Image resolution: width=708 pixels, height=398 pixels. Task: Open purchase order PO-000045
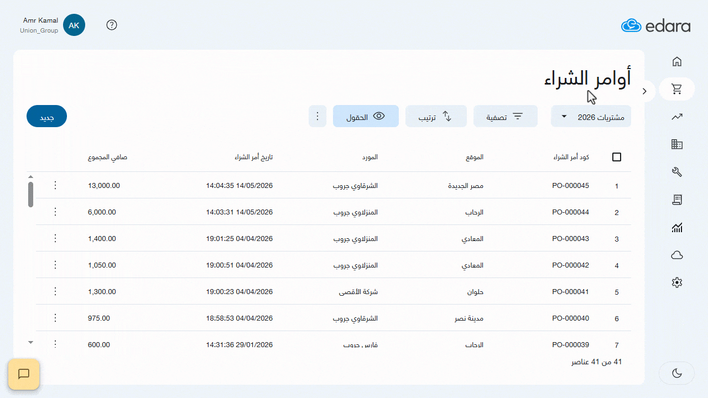tap(570, 186)
